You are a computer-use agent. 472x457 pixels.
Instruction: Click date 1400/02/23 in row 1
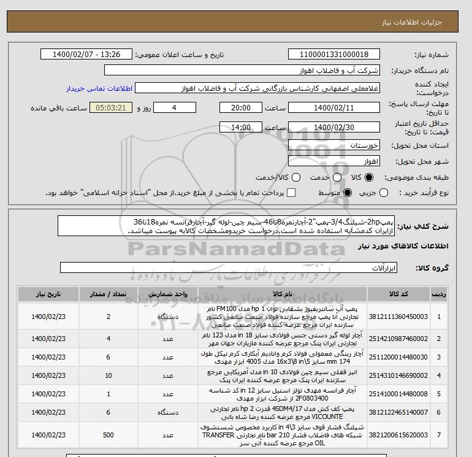coord(48,317)
